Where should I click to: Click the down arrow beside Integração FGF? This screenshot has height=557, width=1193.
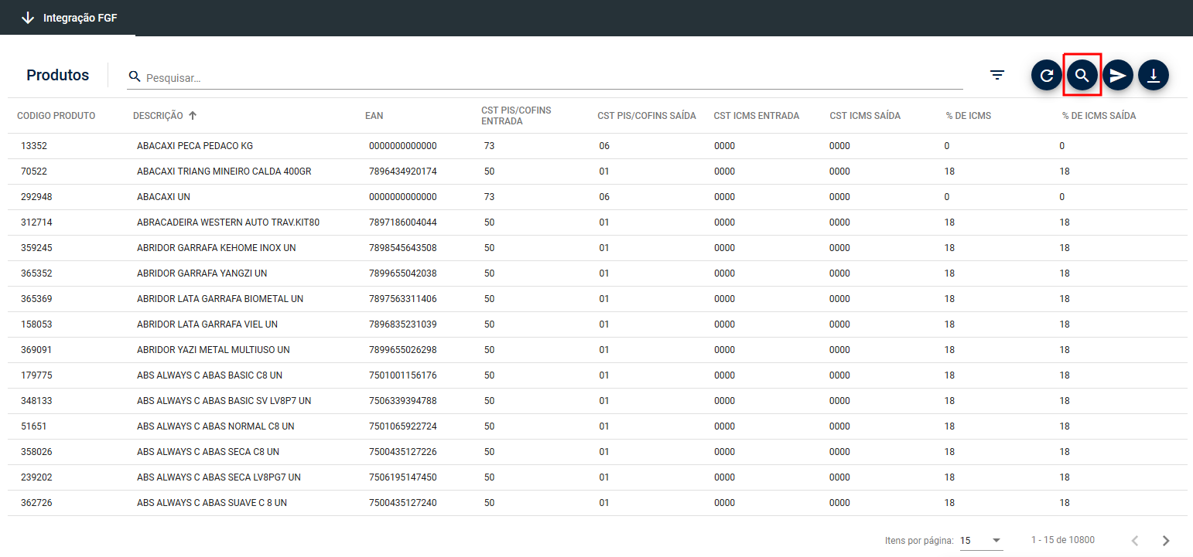point(28,18)
